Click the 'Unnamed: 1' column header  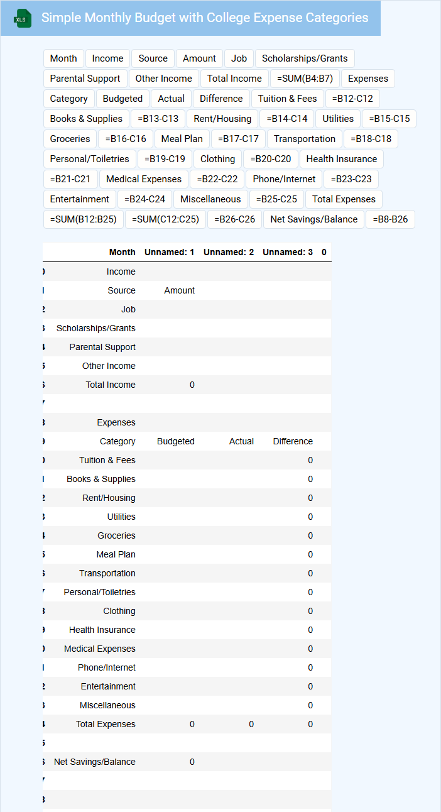click(170, 252)
